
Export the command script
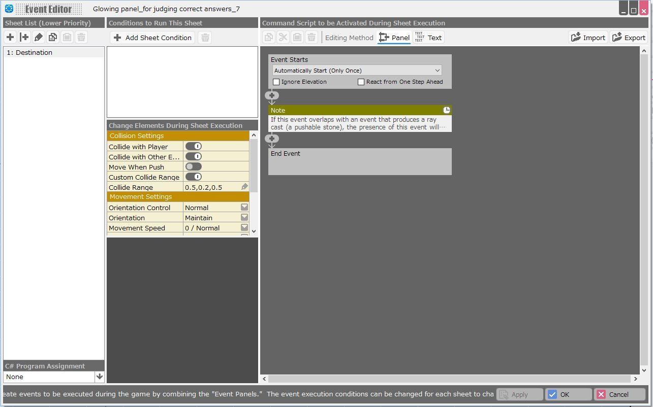pos(629,38)
